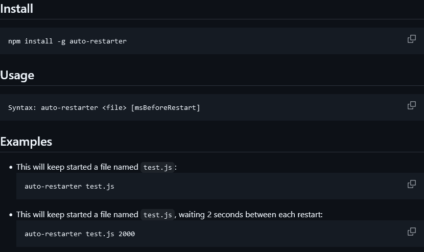
Task: Click the first example's bullet point marker
Action: tap(11, 167)
